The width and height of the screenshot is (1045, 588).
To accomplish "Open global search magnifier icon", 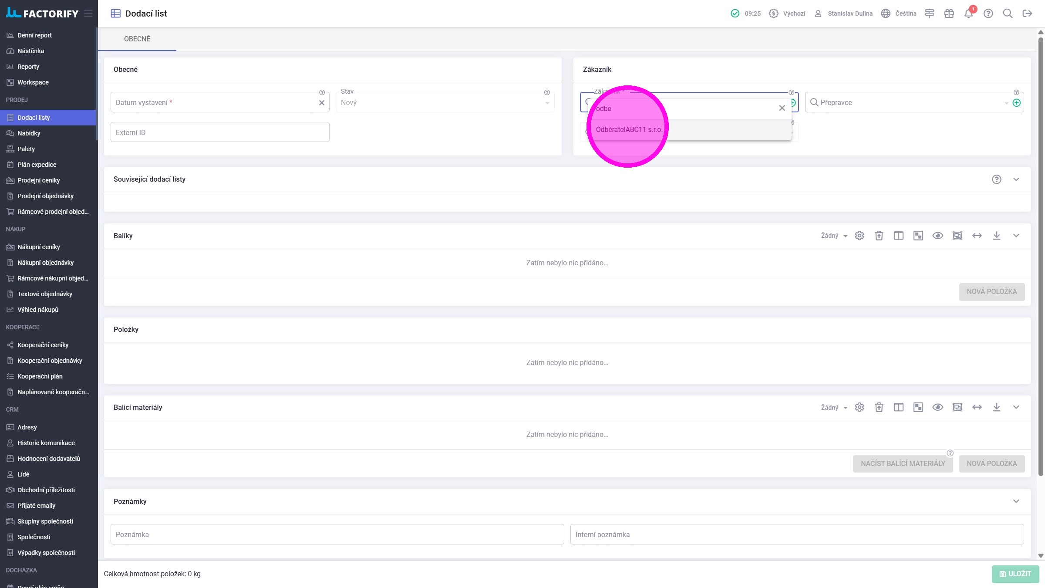I will pyautogui.click(x=1008, y=14).
